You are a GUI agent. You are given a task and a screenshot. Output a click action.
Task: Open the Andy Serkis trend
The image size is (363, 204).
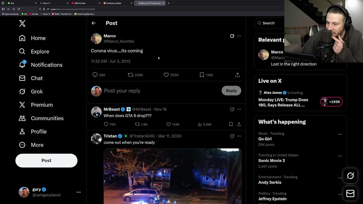[x=270, y=182]
